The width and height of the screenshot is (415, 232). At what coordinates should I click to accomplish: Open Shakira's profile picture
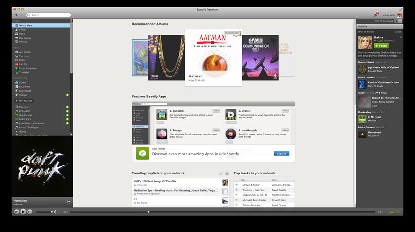365,42
